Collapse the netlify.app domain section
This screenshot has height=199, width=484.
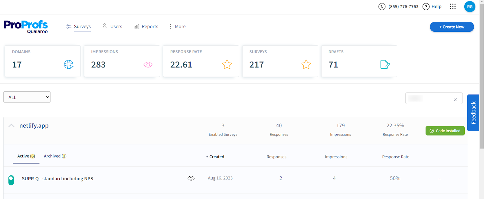pyautogui.click(x=11, y=126)
